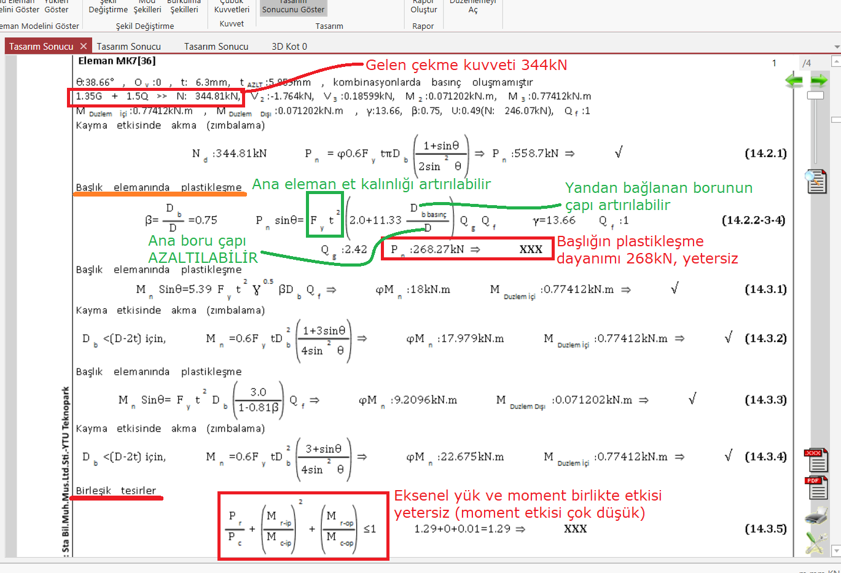Expand the tab list dropdown arrow
841x573 pixels.
tap(837, 47)
